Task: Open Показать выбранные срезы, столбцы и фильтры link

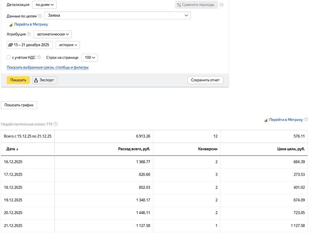Action: (x=47, y=68)
